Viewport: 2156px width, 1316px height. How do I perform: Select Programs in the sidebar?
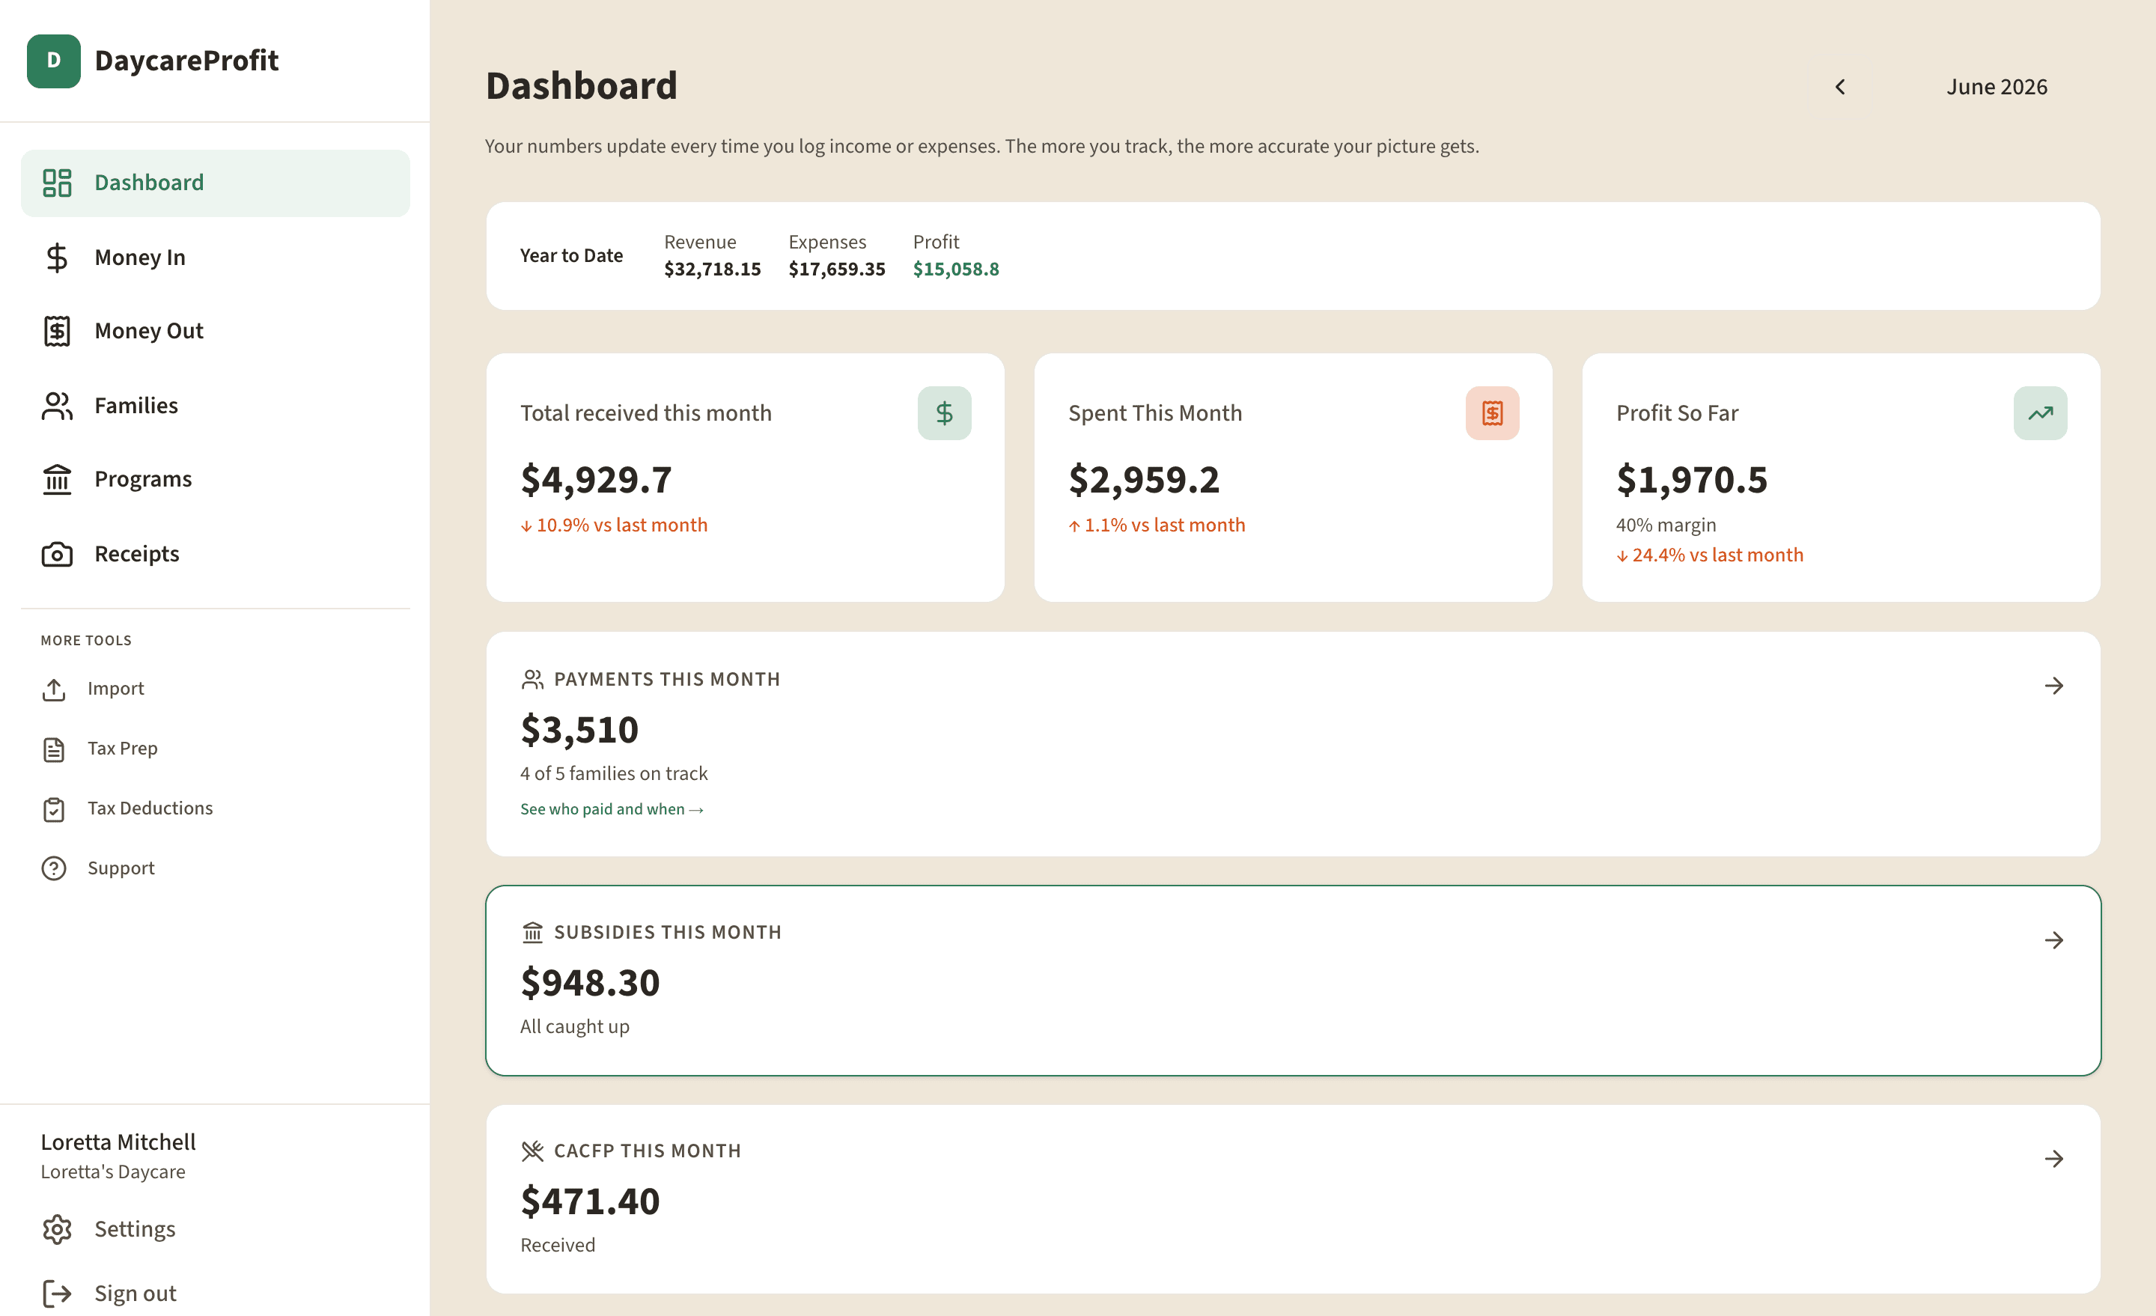[x=216, y=480]
